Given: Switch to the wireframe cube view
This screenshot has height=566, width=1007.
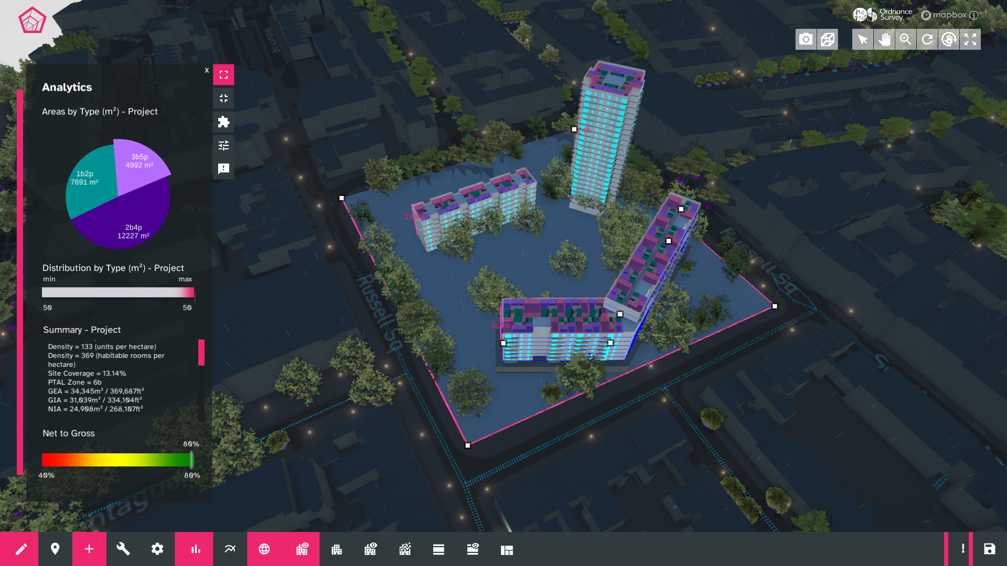Looking at the screenshot, I should 828,39.
